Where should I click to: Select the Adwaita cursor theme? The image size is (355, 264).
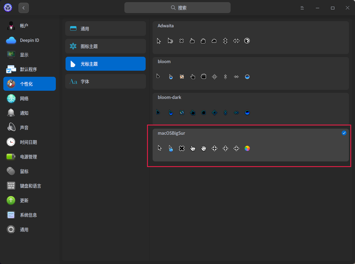click(x=251, y=38)
